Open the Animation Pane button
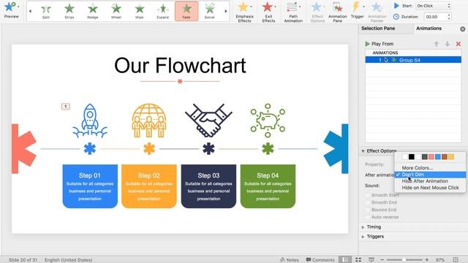This screenshot has width=468, height=263. click(338, 12)
